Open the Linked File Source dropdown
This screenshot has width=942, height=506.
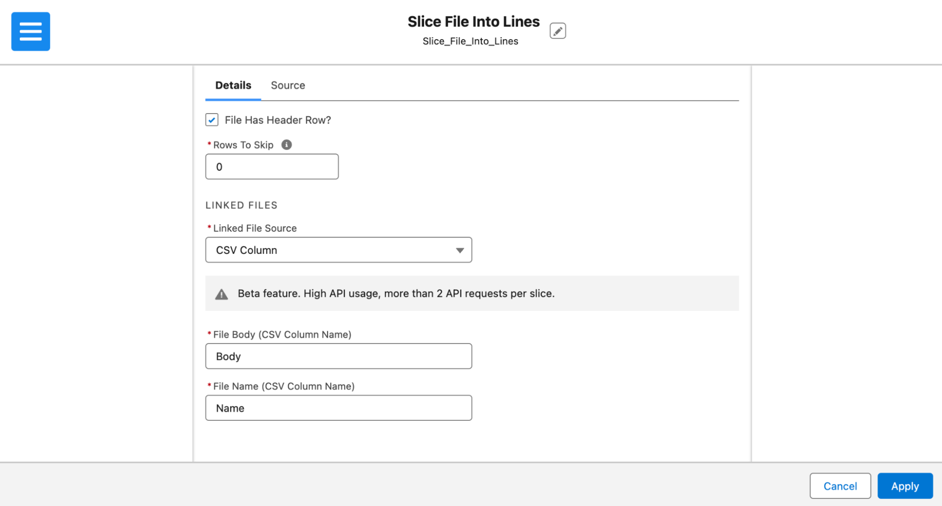tap(338, 250)
